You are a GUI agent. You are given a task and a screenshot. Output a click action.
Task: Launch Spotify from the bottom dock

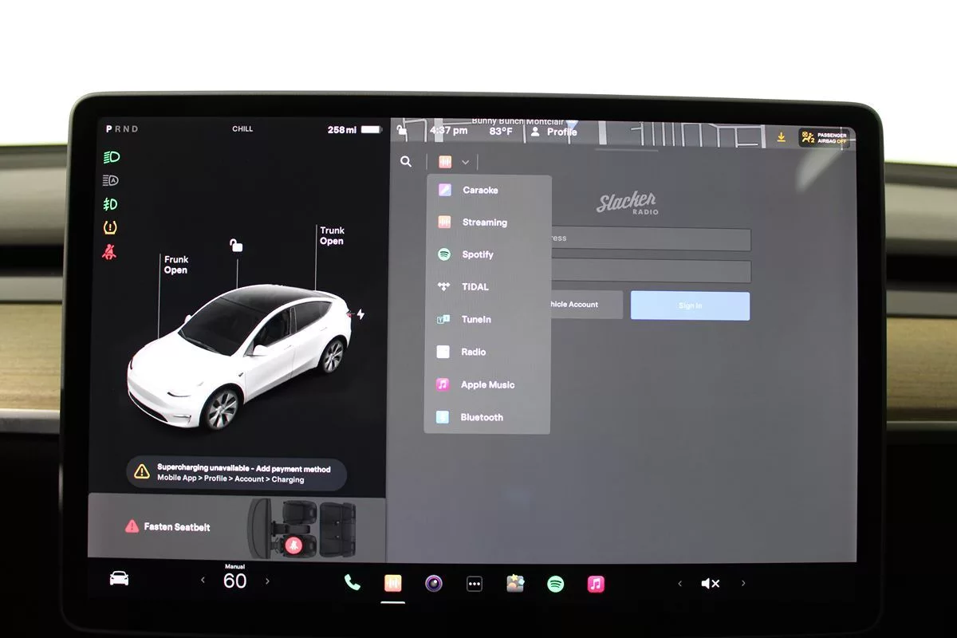[556, 584]
